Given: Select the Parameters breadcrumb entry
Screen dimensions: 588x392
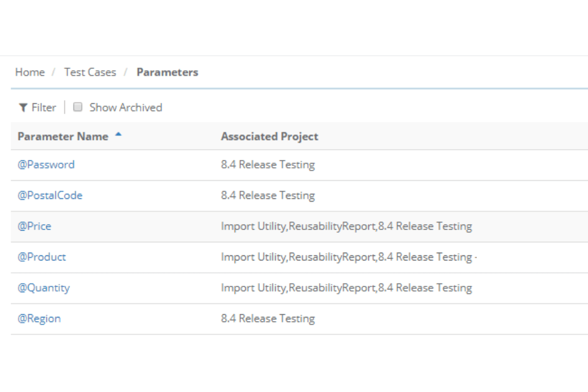Looking at the screenshot, I should click(167, 72).
